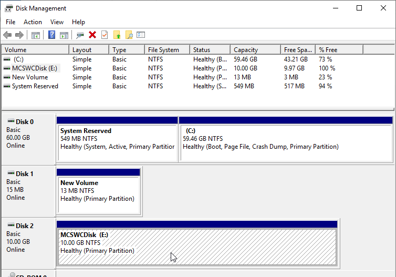
Task: Click the Forward arrow toolbar icon
Action: (x=19, y=35)
